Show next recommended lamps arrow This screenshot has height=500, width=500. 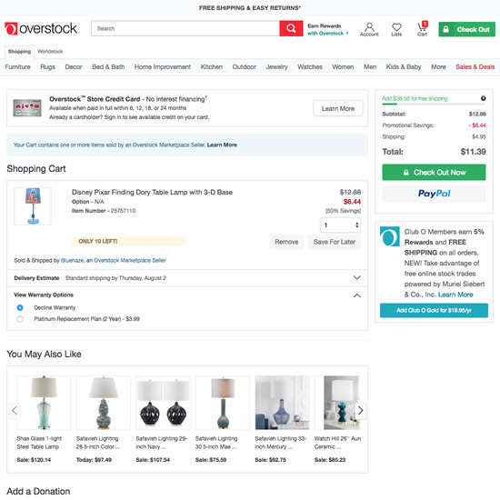[360, 410]
